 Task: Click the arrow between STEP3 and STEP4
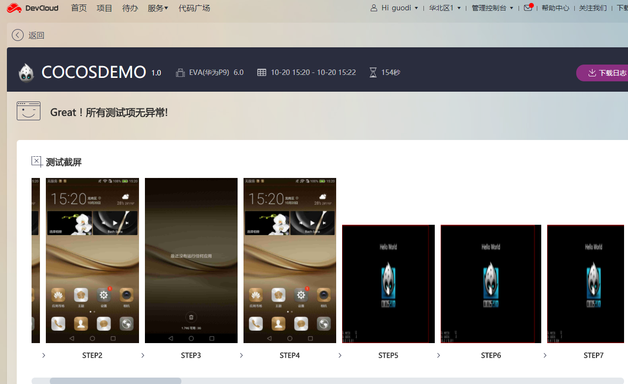coord(242,355)
